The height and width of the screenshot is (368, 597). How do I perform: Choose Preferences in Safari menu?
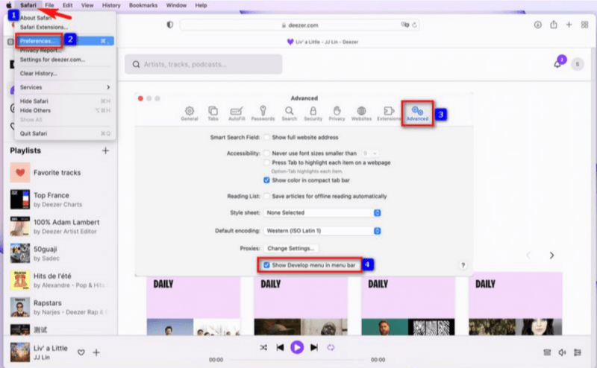coord(65,41)
